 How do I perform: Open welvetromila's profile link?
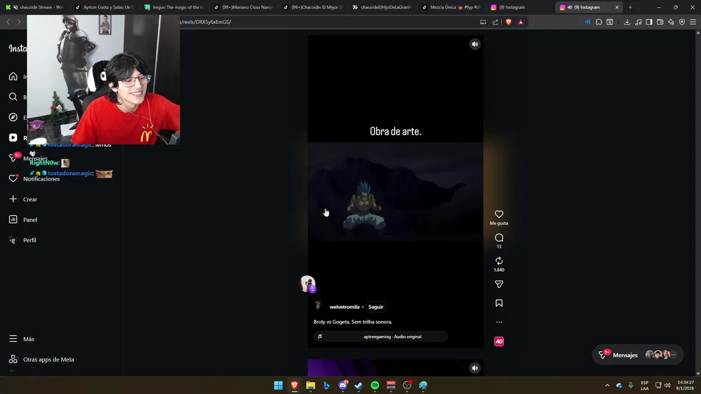pyautogui.click(x=344, y=307)
